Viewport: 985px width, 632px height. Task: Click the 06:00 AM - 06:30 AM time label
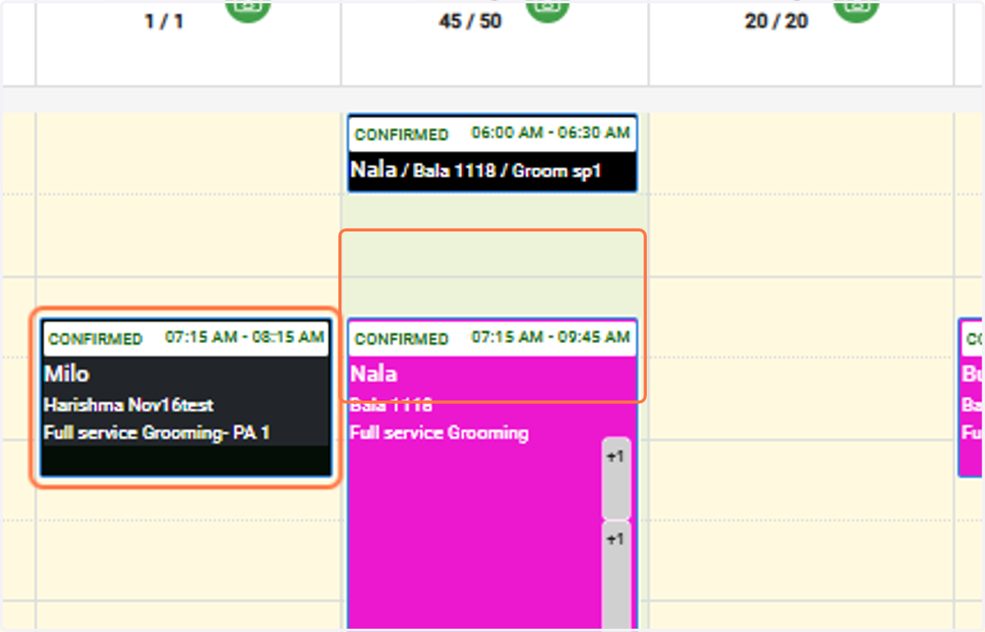tap(551, 133)
